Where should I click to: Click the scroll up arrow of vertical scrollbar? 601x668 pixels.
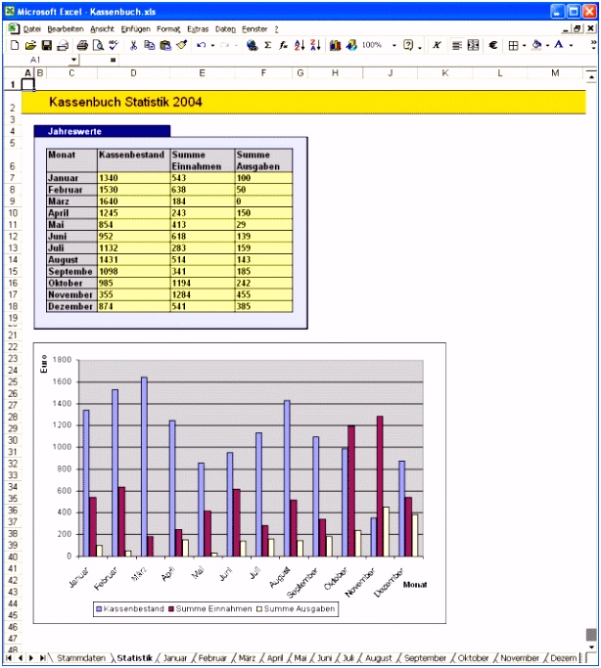591,77
